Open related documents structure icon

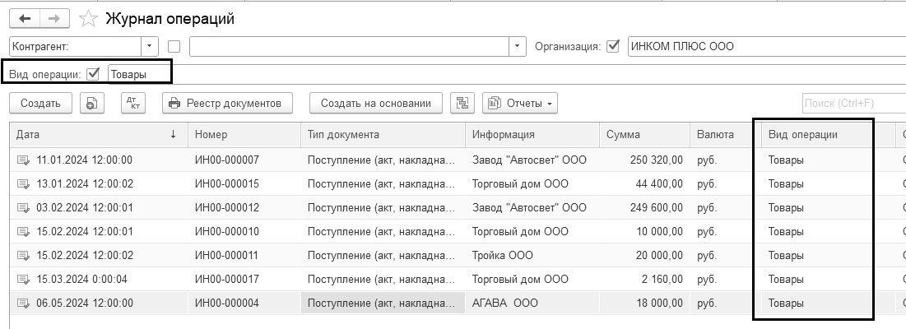(462, 104)
